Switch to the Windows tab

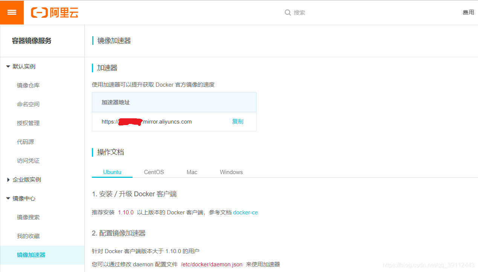click(x=231, y=172)
